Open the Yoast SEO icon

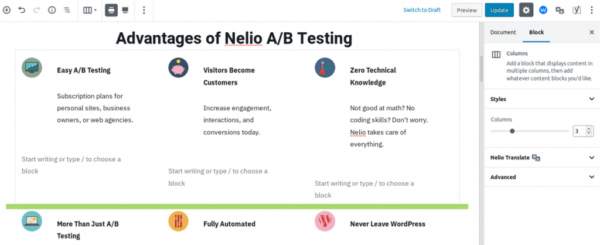point(577,10)
